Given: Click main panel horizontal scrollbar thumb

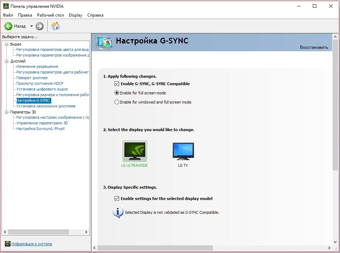Looking at the screenshot, I should click(x=155, y=248).
